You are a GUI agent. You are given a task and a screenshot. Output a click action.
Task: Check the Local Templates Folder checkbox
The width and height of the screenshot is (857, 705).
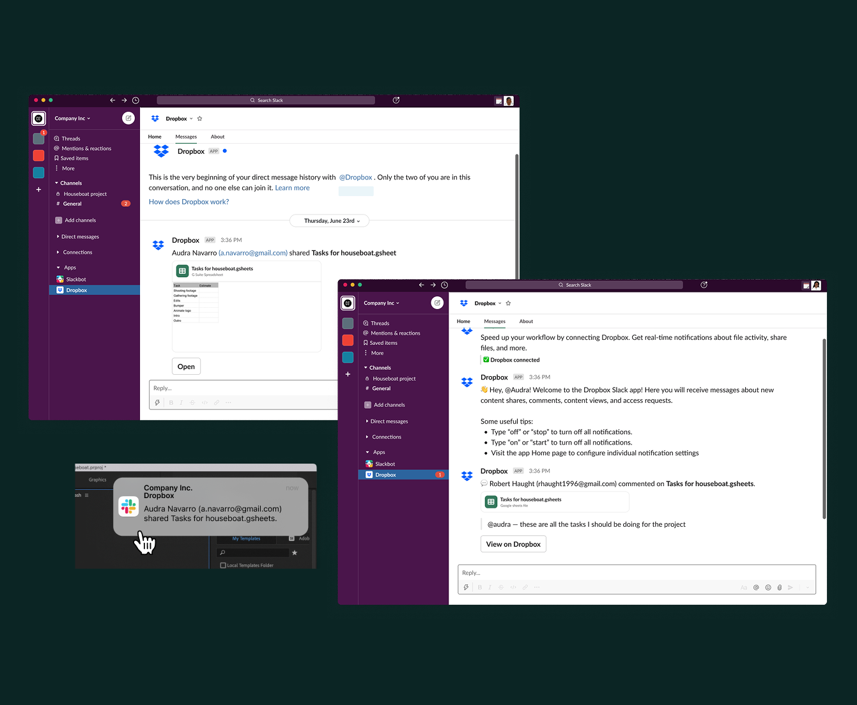(223, 565)
